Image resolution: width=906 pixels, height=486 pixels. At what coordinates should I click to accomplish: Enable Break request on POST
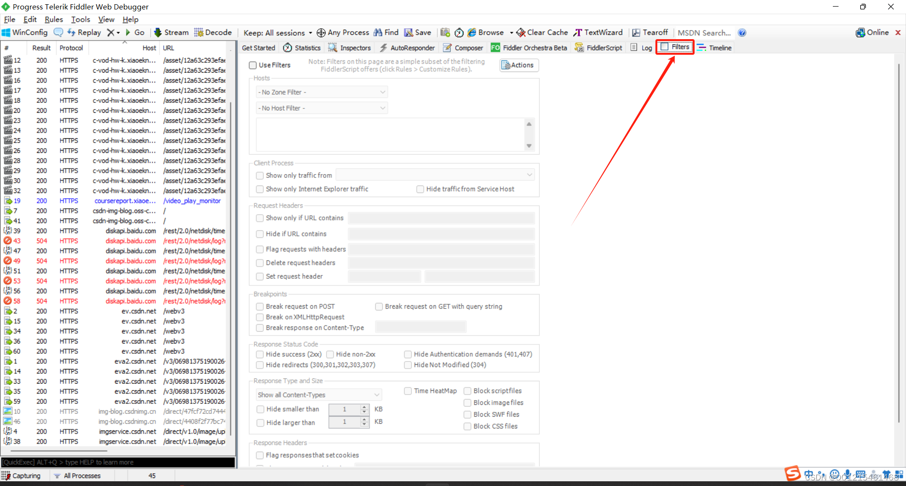click(260, 307)
